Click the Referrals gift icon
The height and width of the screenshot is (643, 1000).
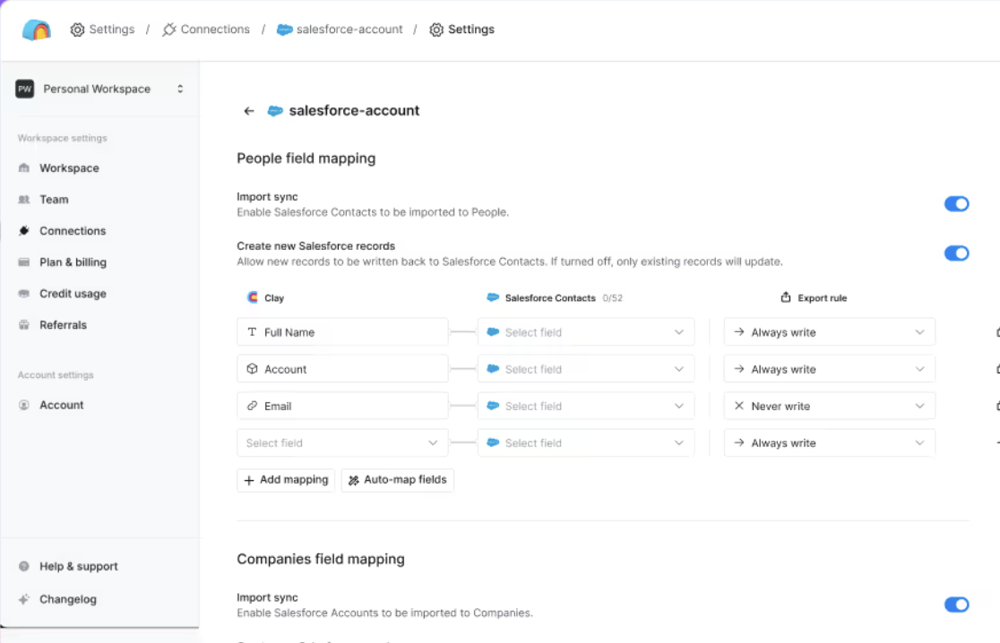(24, 325)
